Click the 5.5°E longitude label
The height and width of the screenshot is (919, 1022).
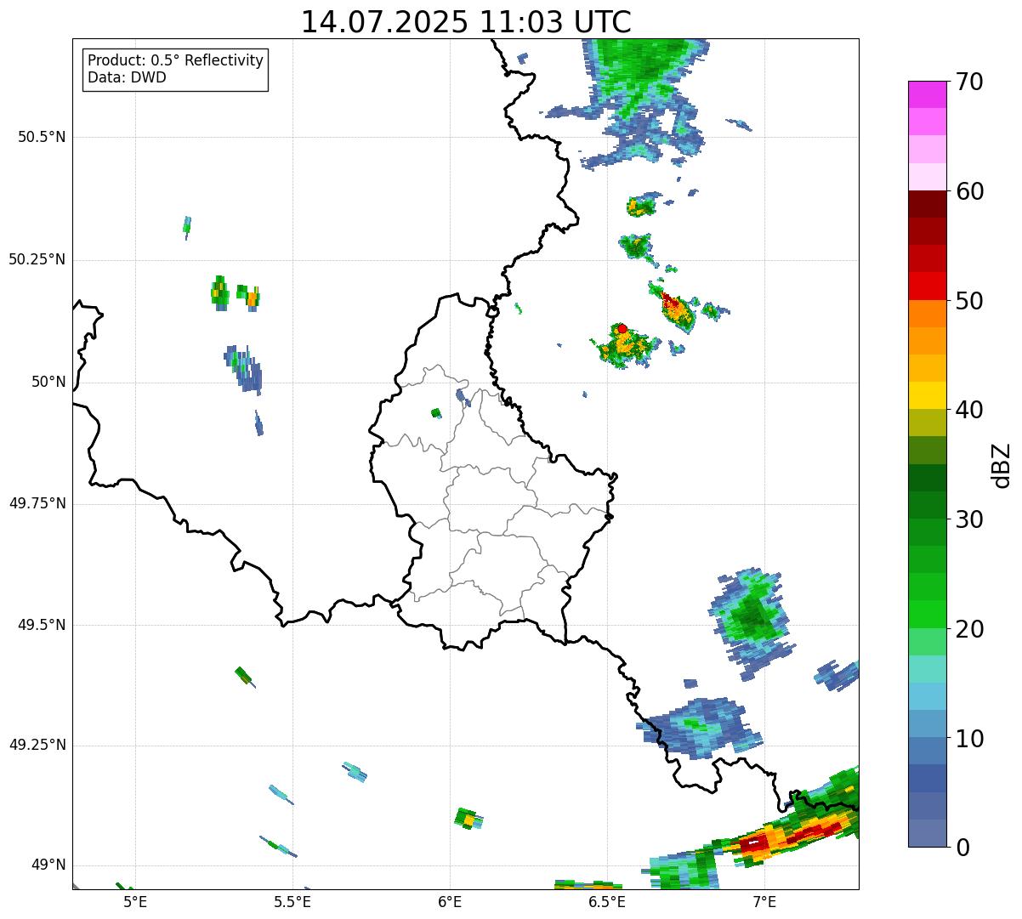click(292, 901)
